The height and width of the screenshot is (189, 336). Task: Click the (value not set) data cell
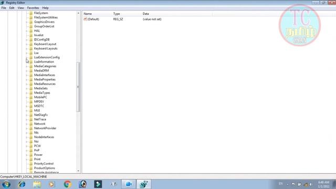click(152, 19)
